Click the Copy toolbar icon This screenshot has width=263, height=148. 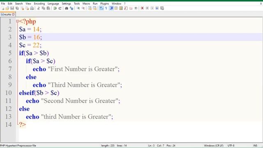coord(44,8)
